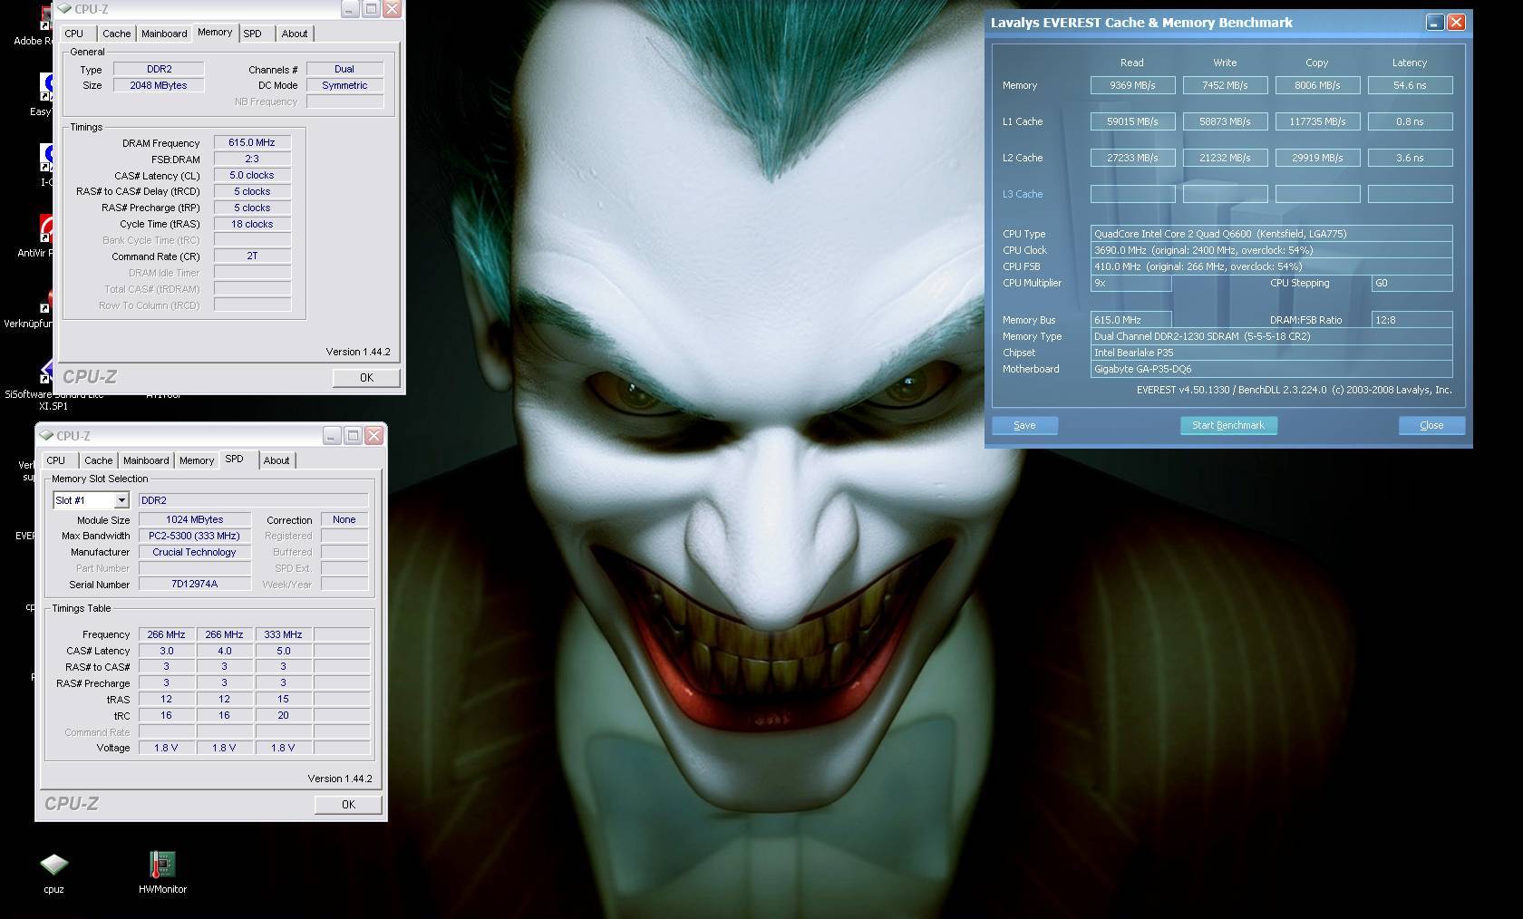Screen dimensions: 1523x919
Task: Open Mainboard tab in upper CPU-Z window
Action: (x=164, y=34)
